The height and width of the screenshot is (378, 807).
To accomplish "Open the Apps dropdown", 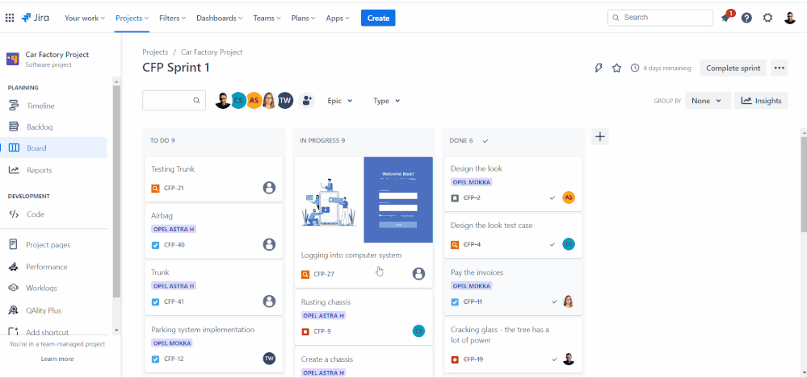I will 338,18.
